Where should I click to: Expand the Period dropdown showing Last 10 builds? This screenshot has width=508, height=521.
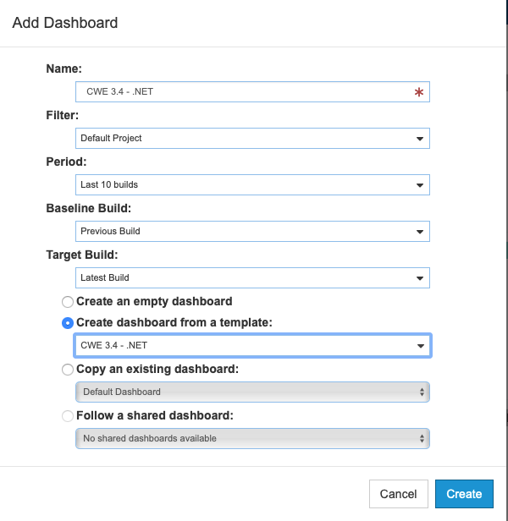tap(252, 184)
